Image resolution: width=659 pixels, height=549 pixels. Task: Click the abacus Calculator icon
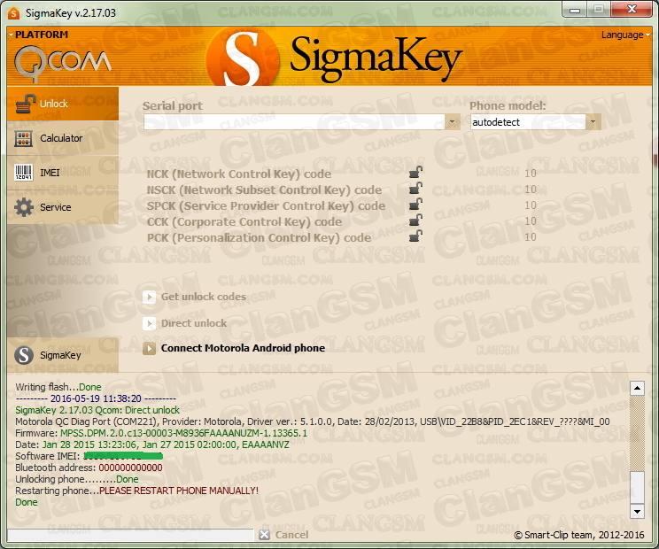coord(24,139)
